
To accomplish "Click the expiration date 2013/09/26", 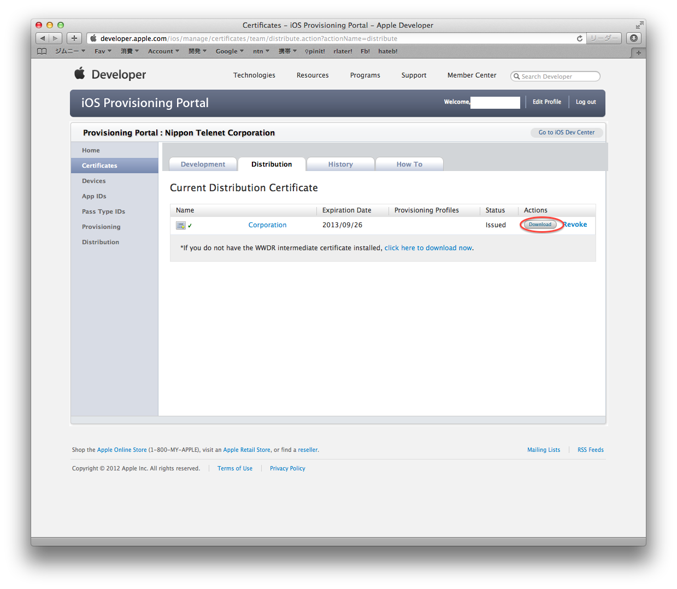I will [342, 225].
